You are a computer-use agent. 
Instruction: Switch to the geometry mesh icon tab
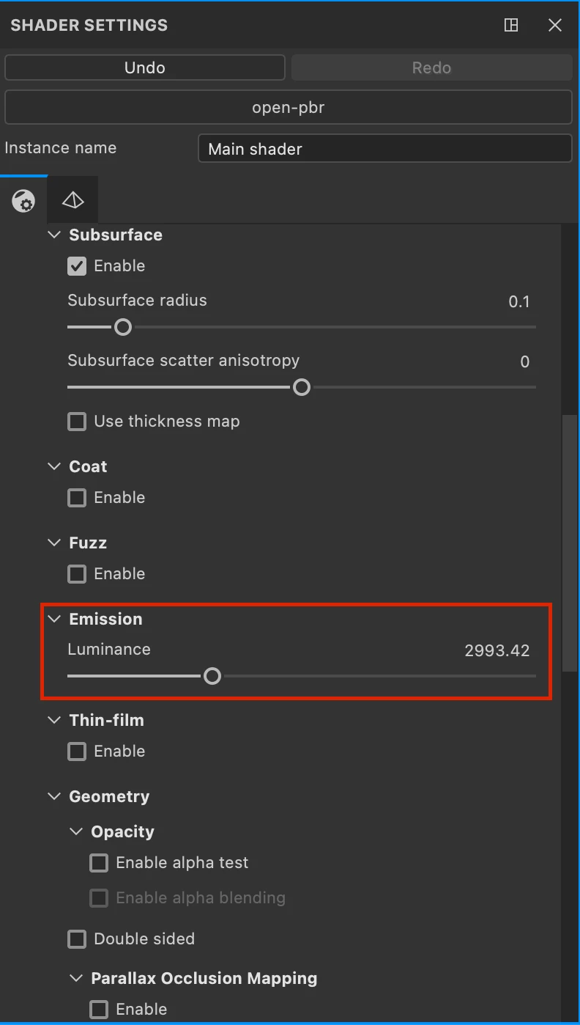[72, 200]
